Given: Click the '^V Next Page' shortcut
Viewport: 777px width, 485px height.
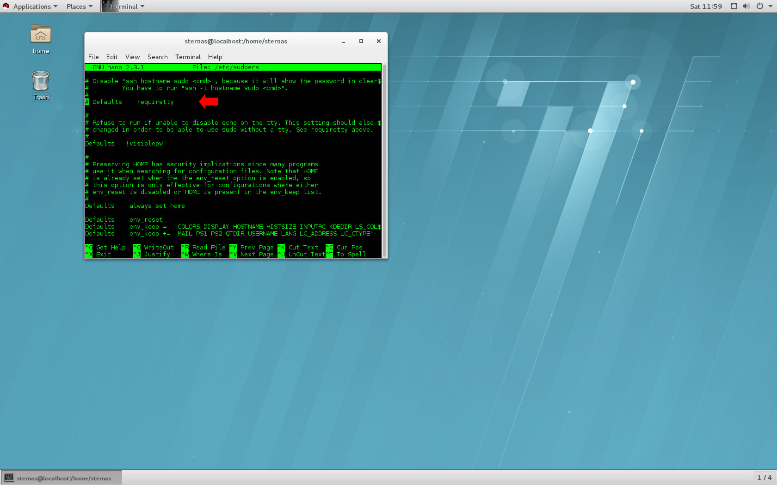Looking at the screenshot, I should point(252,254).
